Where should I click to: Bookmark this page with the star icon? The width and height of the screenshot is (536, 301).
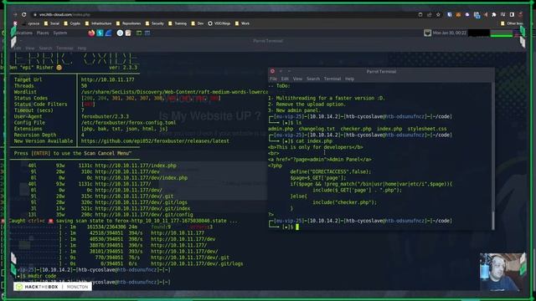(x=439, y=15)
